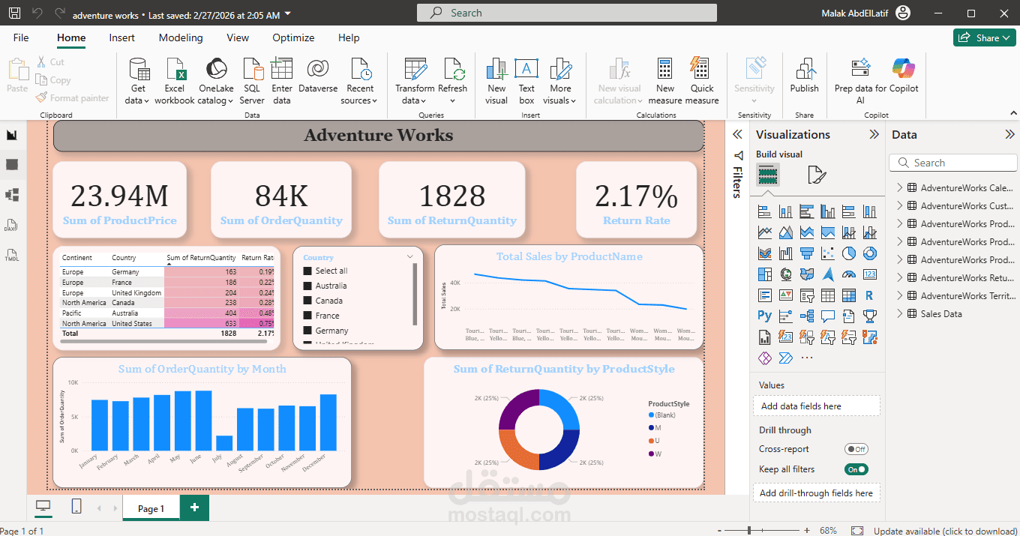The height and width of the screenshot is (536, 1020).
Task: Turn off Keep all filters toggle
Action: click(856, 469)
